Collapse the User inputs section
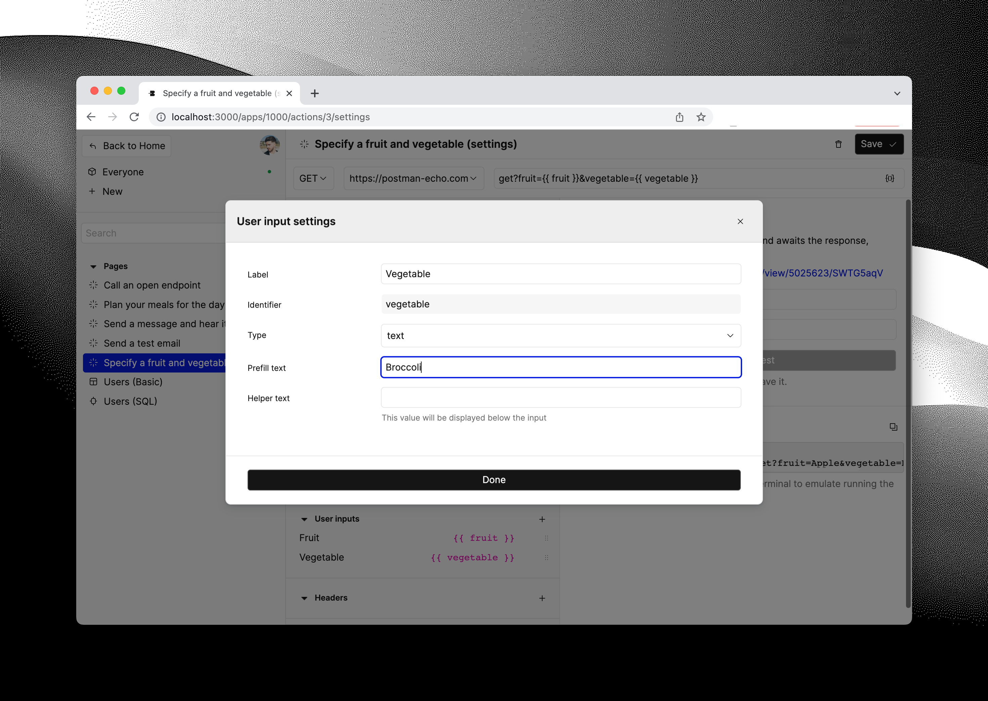Viewport: 988px width, 701px height. click(305, 519)
